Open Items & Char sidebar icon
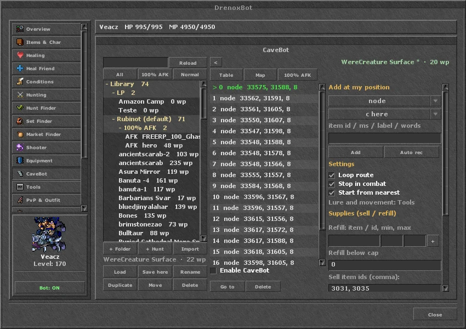This screenshot has height=329, width=466. pos(20,42)
